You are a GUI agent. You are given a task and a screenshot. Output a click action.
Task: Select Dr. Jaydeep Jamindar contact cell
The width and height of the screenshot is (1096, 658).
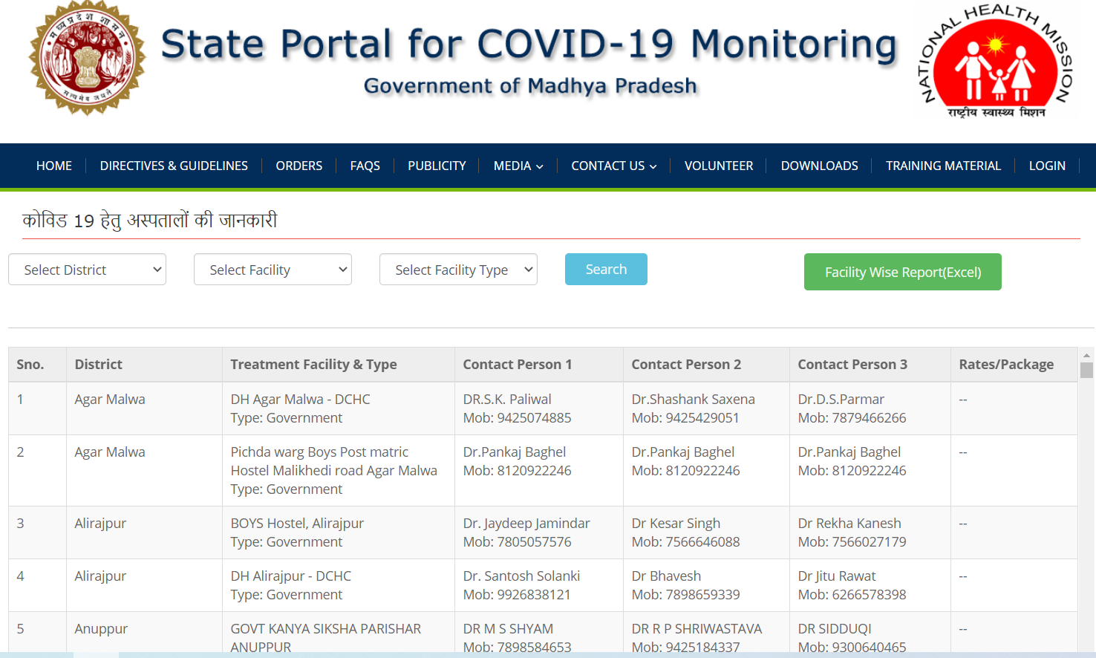pos(538,532)
